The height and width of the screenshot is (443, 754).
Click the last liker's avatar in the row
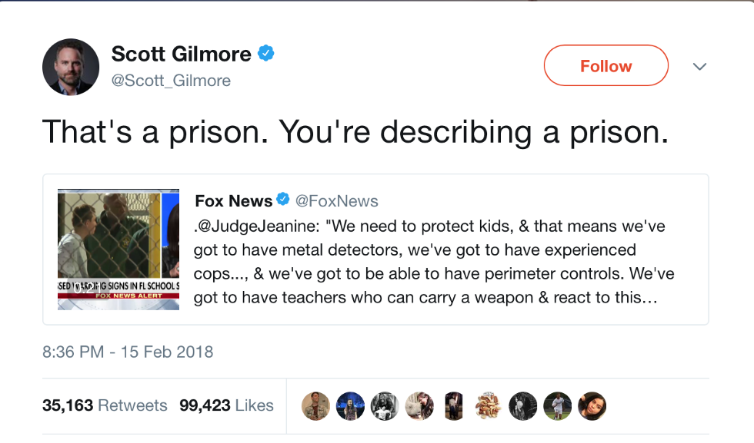[x=592, y=405]
